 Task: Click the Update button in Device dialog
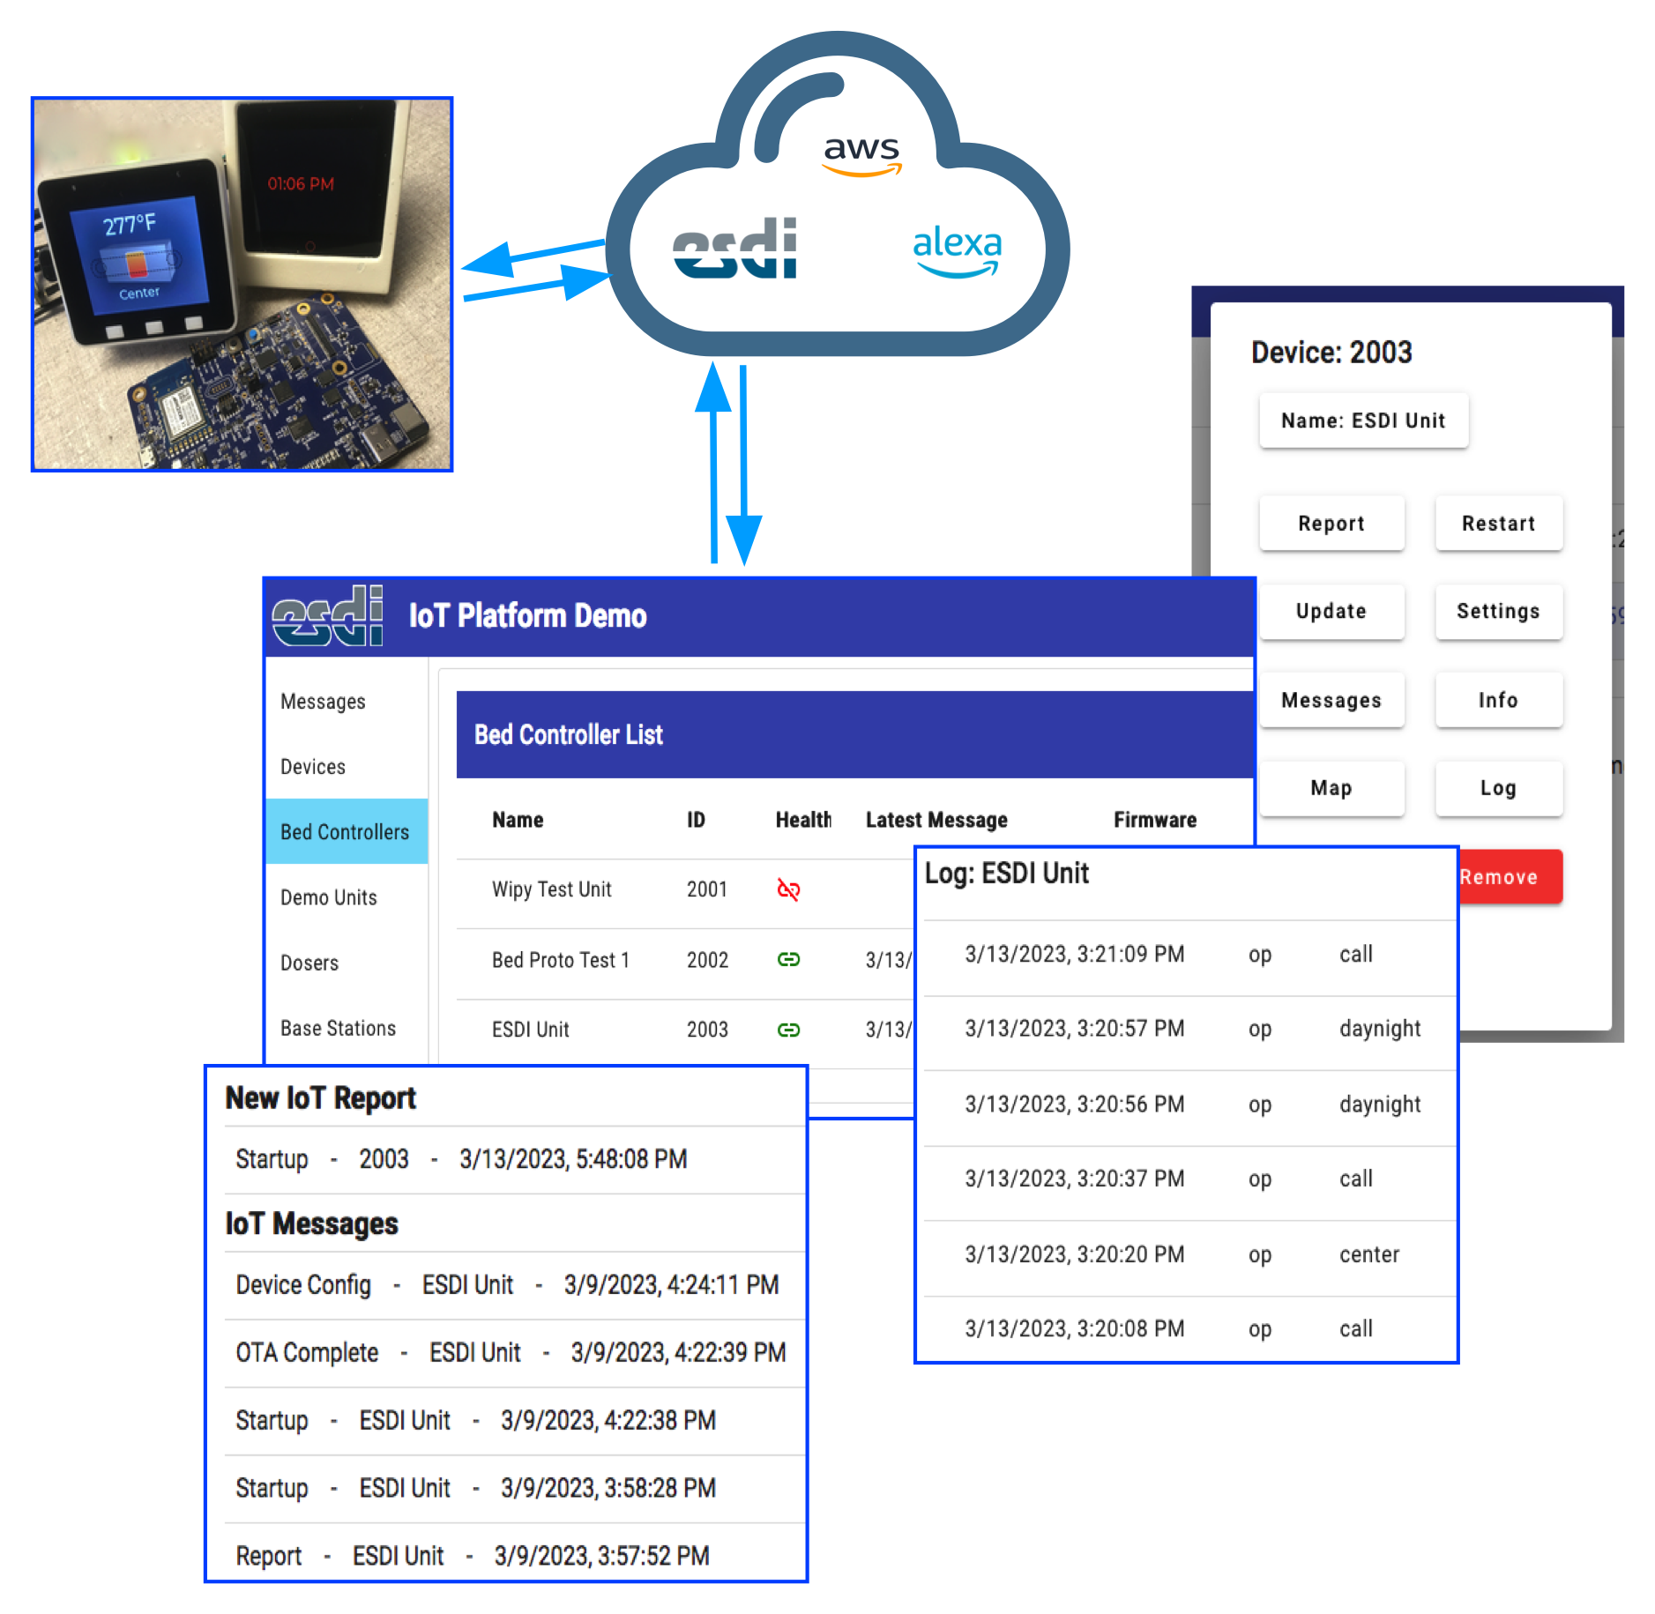click(x=1331, y=611)
